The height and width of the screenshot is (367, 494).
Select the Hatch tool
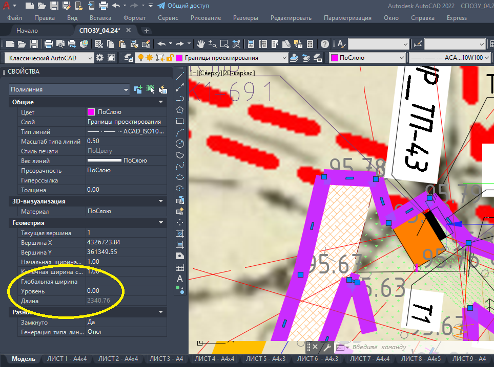coord(179,234)
